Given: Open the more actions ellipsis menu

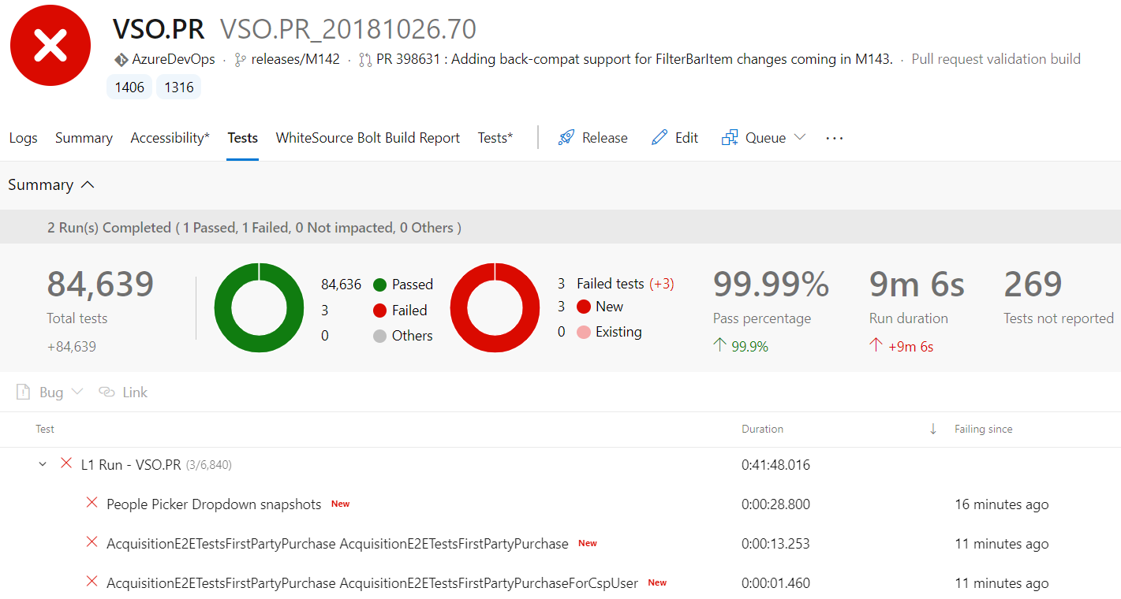Looking at the screenshot, I should pos(835,138).
